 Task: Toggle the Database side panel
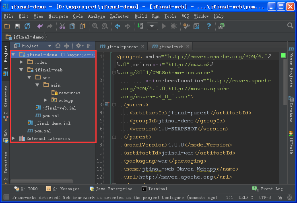coord(291,109)
